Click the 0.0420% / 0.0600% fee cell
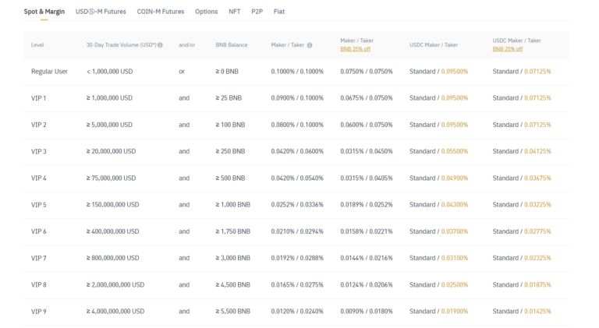 (x=297, y=151)
